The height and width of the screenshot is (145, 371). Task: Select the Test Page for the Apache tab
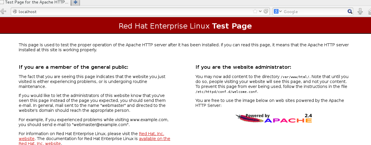35,2
